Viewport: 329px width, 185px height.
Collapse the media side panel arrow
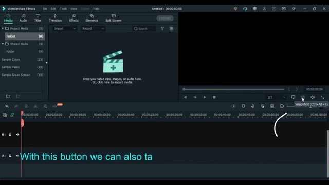point(46,63)
